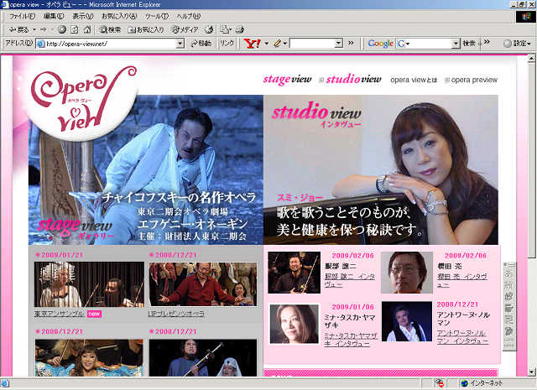
Task: Click the stage view navigation link
Action: pos(287,79)
